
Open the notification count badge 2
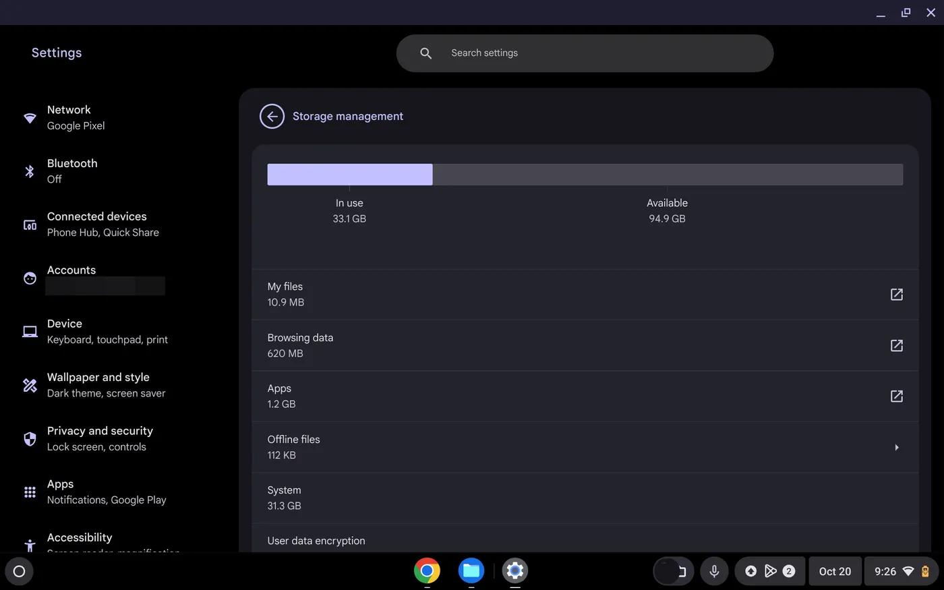[789, 571]
